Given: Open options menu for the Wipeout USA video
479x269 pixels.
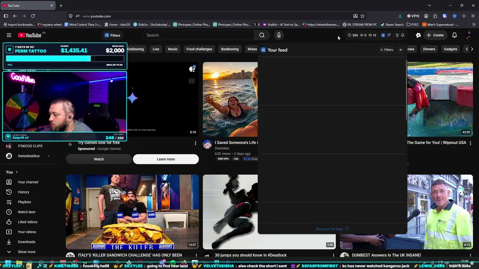Looking at the screenshot, I should coord(470,143).
